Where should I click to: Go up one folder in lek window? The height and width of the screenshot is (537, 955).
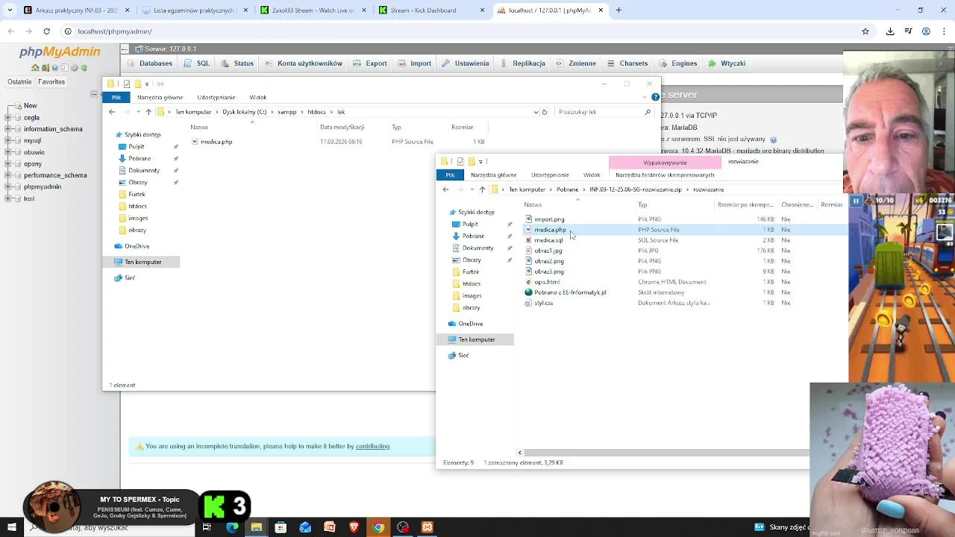click(148, 112)
